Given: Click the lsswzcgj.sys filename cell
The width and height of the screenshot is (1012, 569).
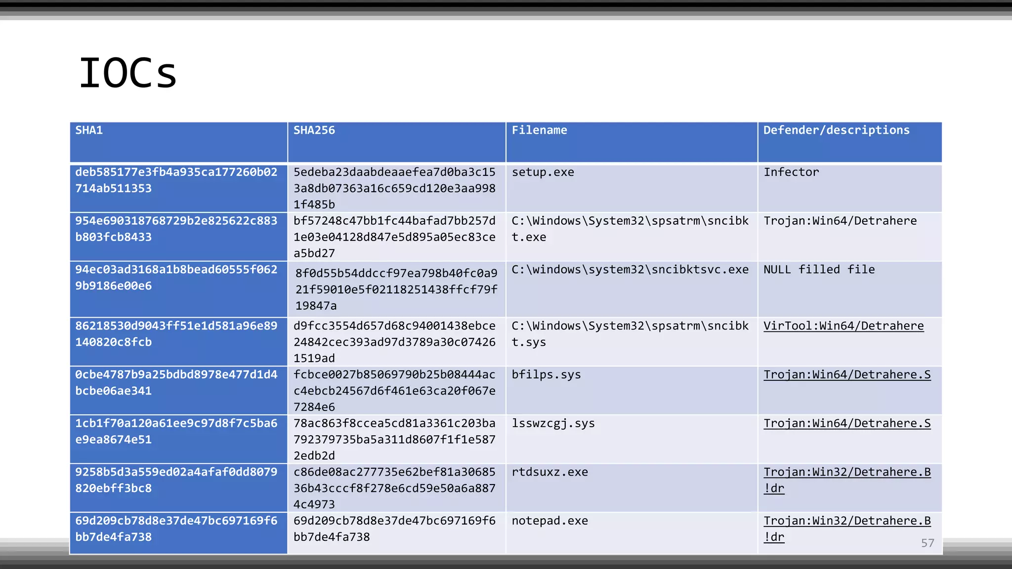Looking at the screenshot, I should tap(632, 440).
